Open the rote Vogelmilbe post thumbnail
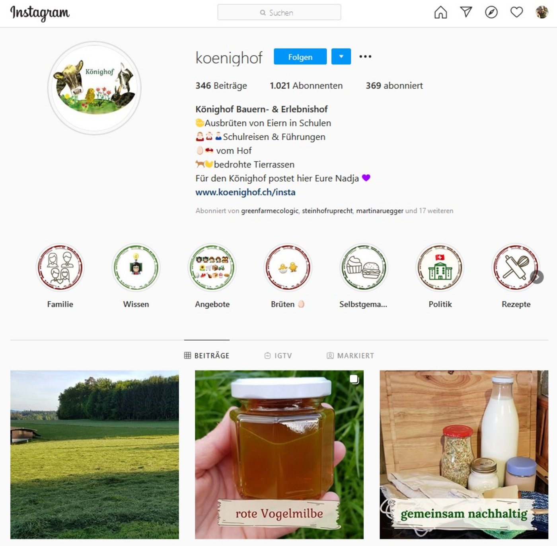Image resolution: width=557 pixels, height=546 pixels. (279, 454)
